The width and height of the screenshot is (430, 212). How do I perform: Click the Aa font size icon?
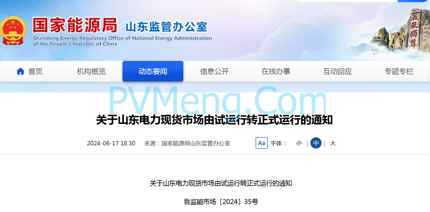pos(261,143)
